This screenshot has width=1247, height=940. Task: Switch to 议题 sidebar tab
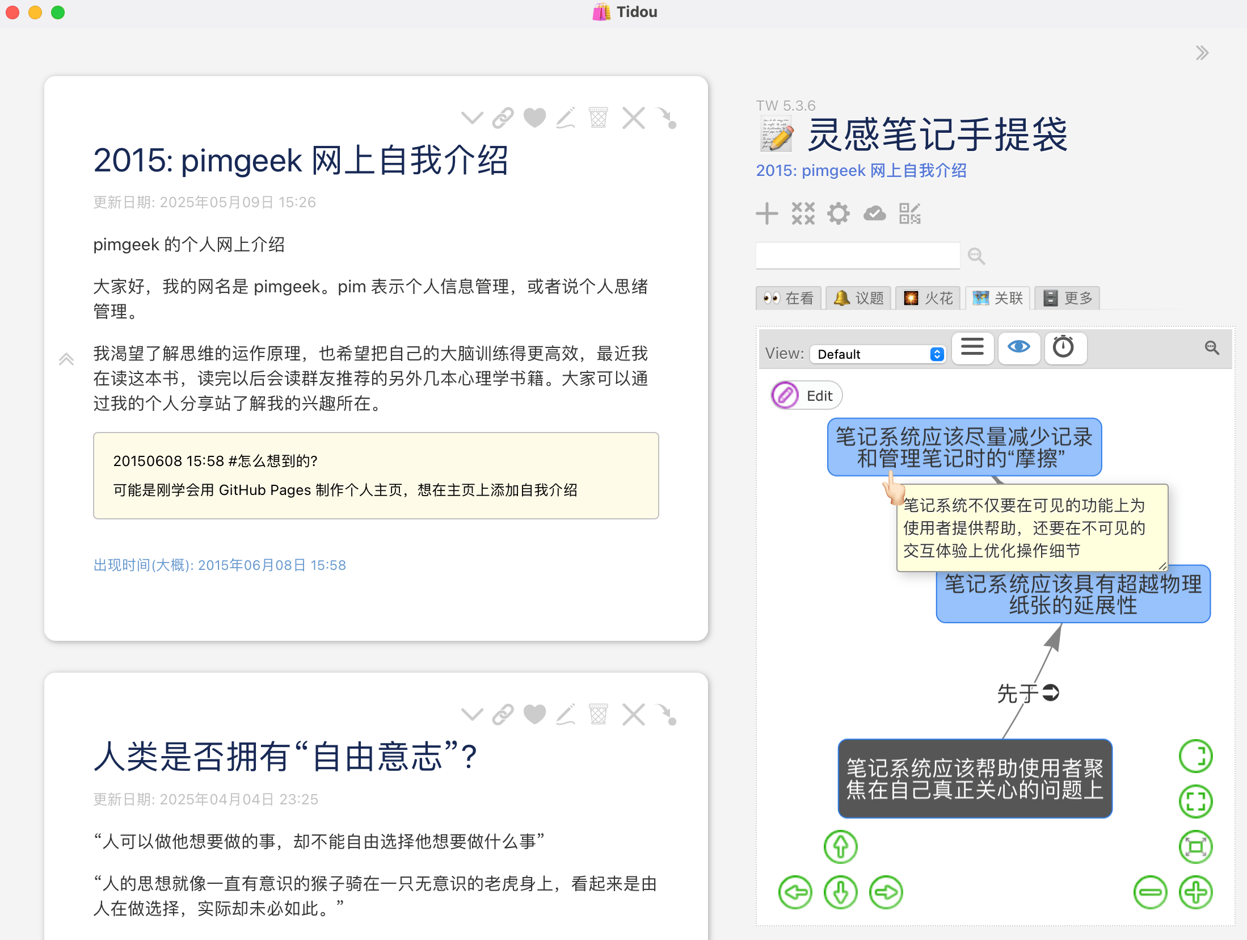[x=858, y=298]
